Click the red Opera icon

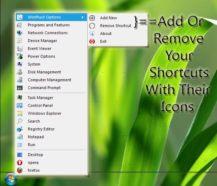coord(20,162)
